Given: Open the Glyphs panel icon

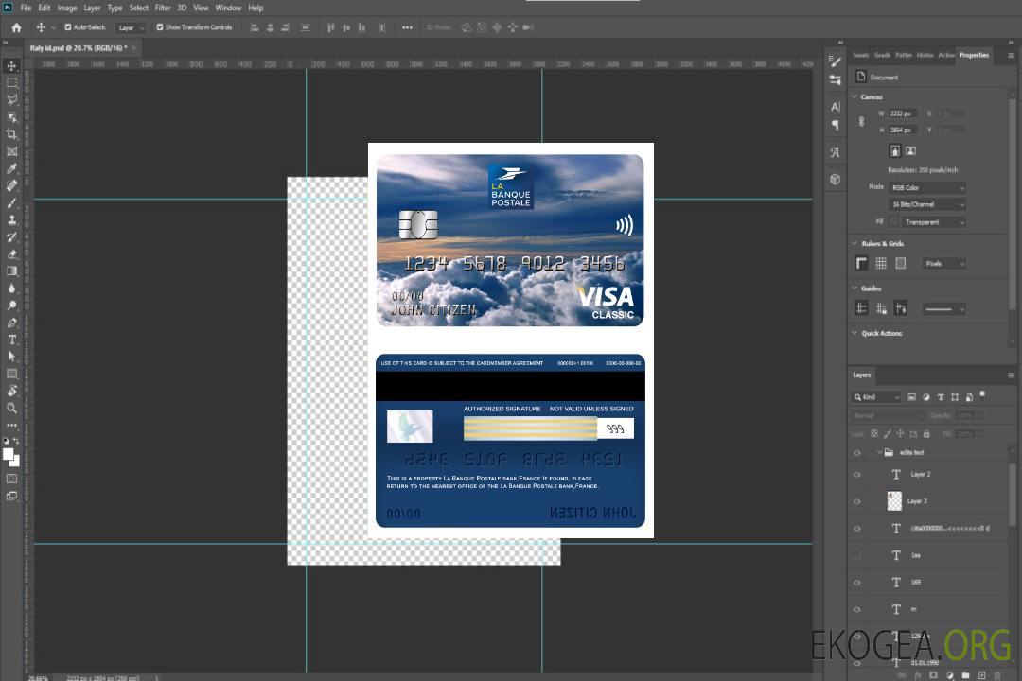Looking at the screenshot, I should (835, 152).
